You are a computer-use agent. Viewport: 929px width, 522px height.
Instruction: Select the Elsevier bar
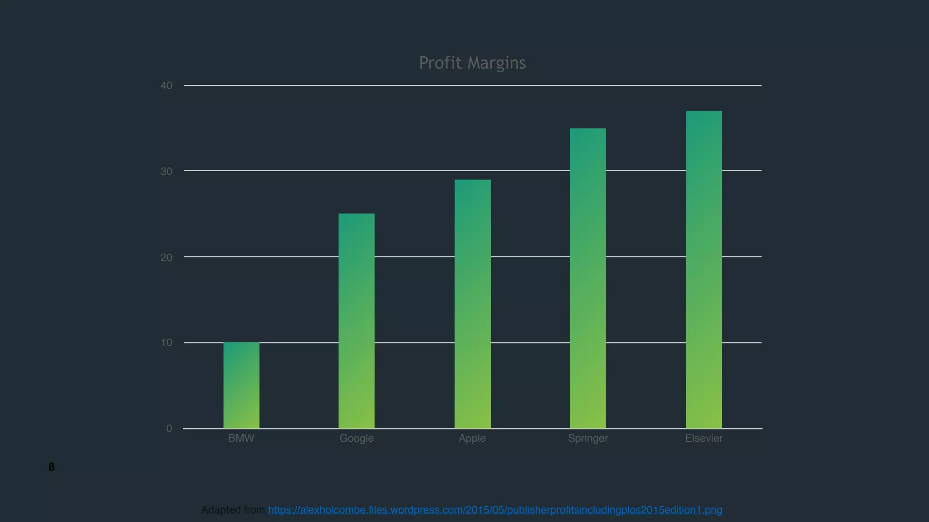[704, 270]
